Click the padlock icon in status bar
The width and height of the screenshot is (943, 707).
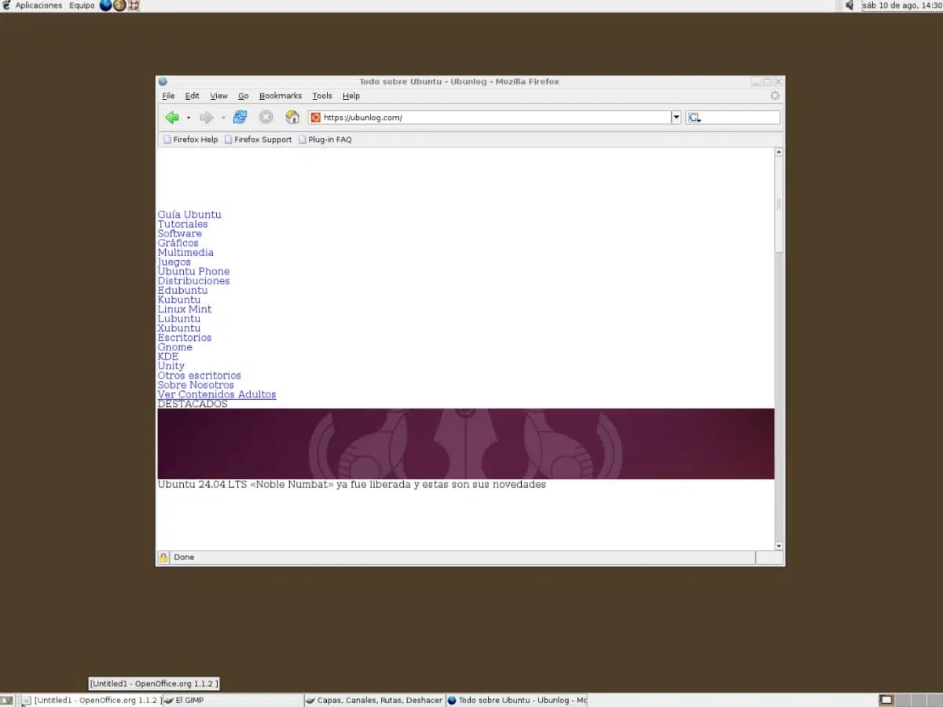pos(163,557)
